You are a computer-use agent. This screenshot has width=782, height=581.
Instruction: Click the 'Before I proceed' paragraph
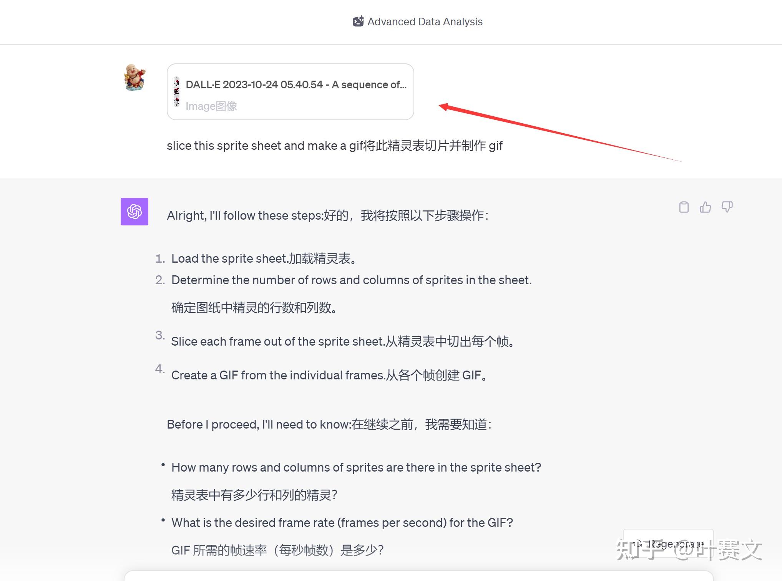coord(329,424)
